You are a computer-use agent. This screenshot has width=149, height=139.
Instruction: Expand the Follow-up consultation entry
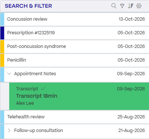tap(9, 131)
